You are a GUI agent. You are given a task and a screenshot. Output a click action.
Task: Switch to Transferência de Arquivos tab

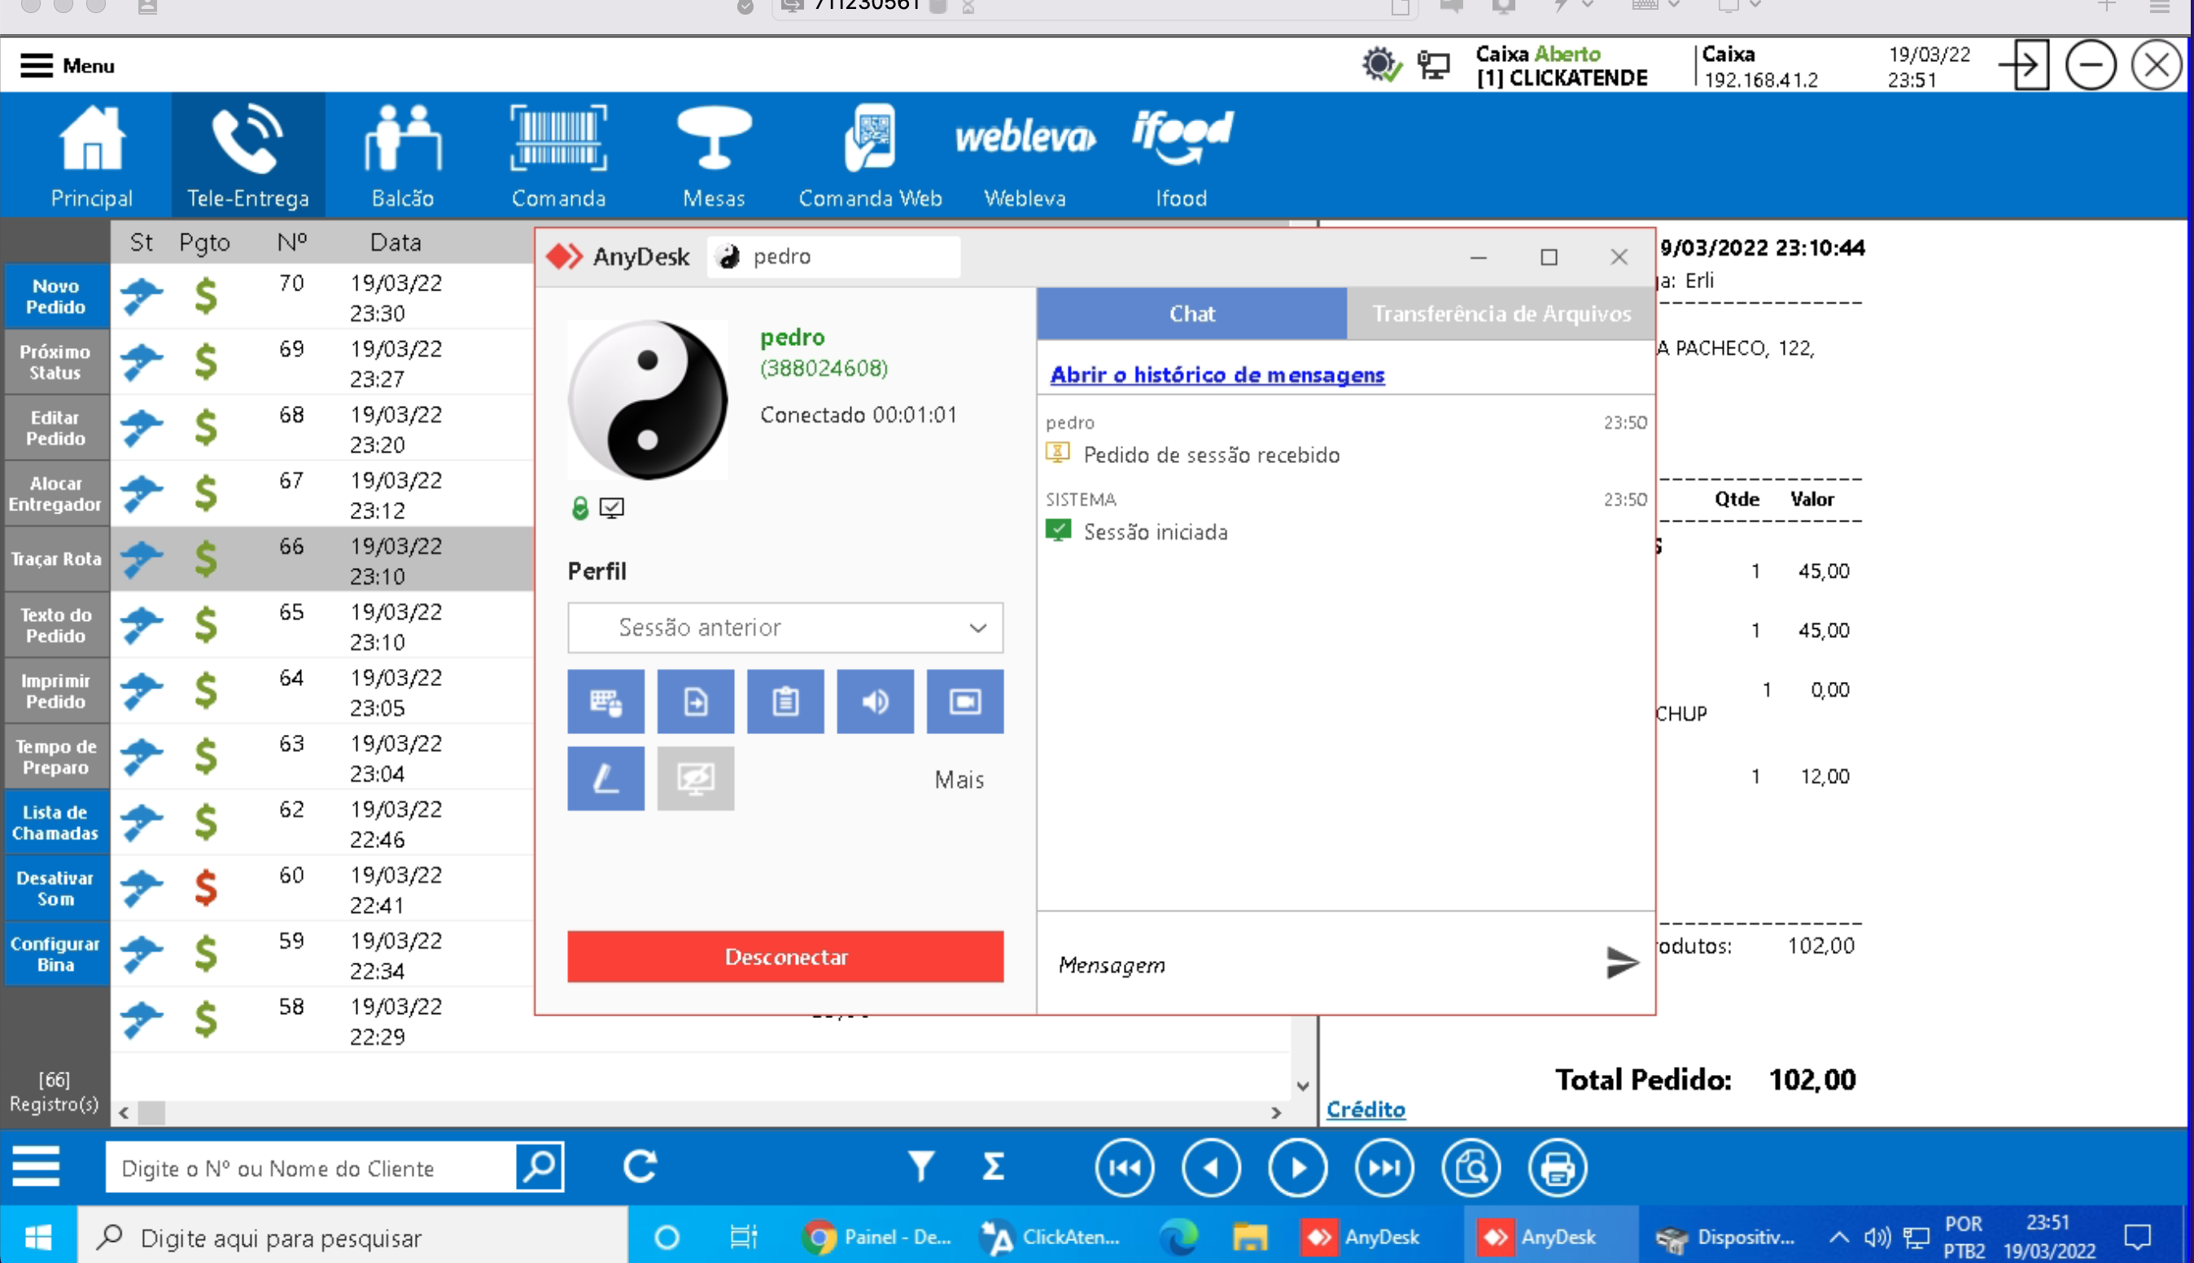[1501, 314]
